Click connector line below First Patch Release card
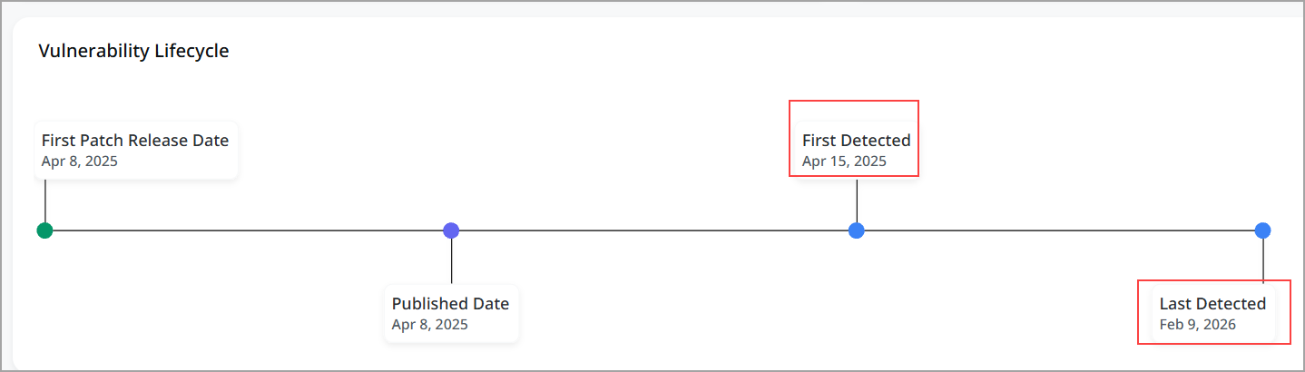This screenshot has width=1305, height=372. (44, 200)
